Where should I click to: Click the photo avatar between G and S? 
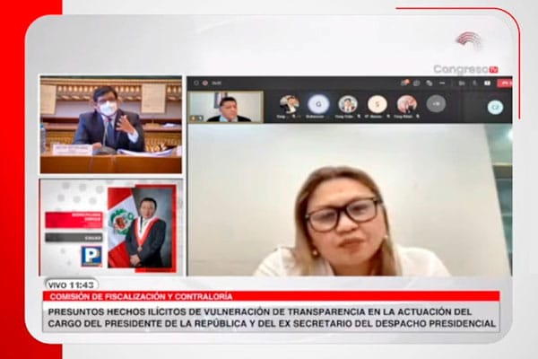point(348,104)
